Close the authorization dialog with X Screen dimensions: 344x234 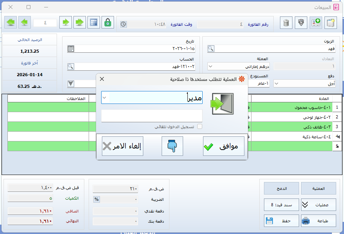102,79
